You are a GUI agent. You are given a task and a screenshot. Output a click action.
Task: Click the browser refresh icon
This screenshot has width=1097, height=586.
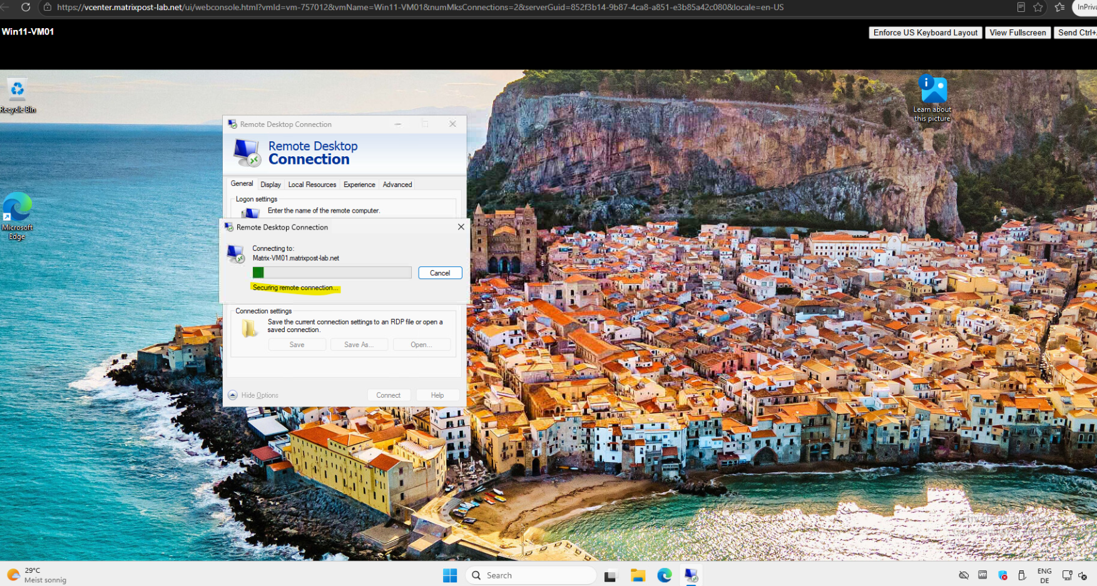26,7
